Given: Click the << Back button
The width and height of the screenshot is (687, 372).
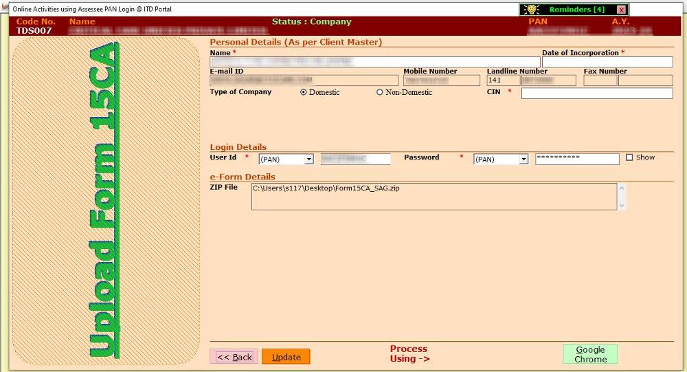Looking at the screenshot, I should [234, 357].
